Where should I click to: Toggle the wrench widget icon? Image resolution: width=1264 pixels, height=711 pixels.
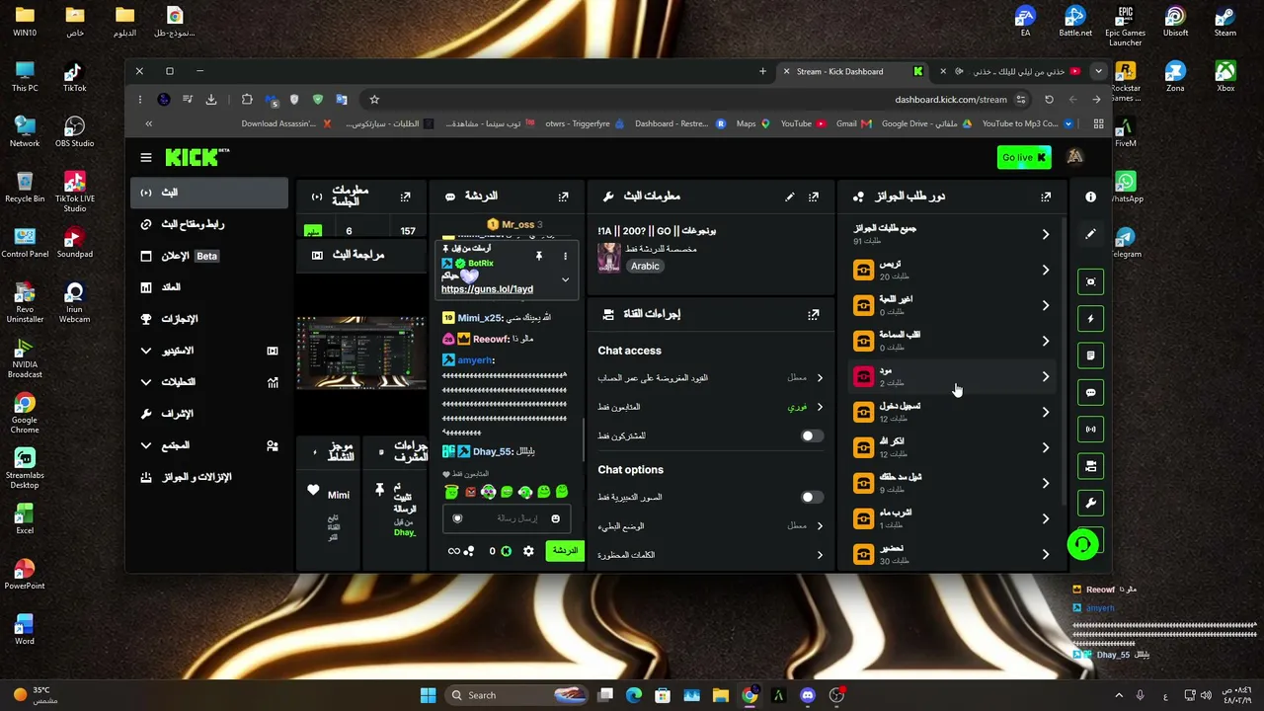coord(1091,503)
